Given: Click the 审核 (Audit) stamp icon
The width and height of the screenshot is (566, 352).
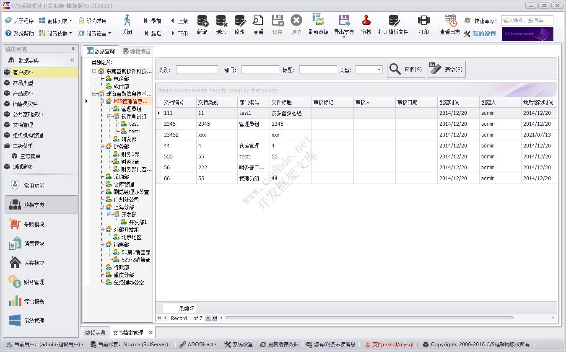Looking at the screenshot, I should pyautogui.click(x=366, y=24).
